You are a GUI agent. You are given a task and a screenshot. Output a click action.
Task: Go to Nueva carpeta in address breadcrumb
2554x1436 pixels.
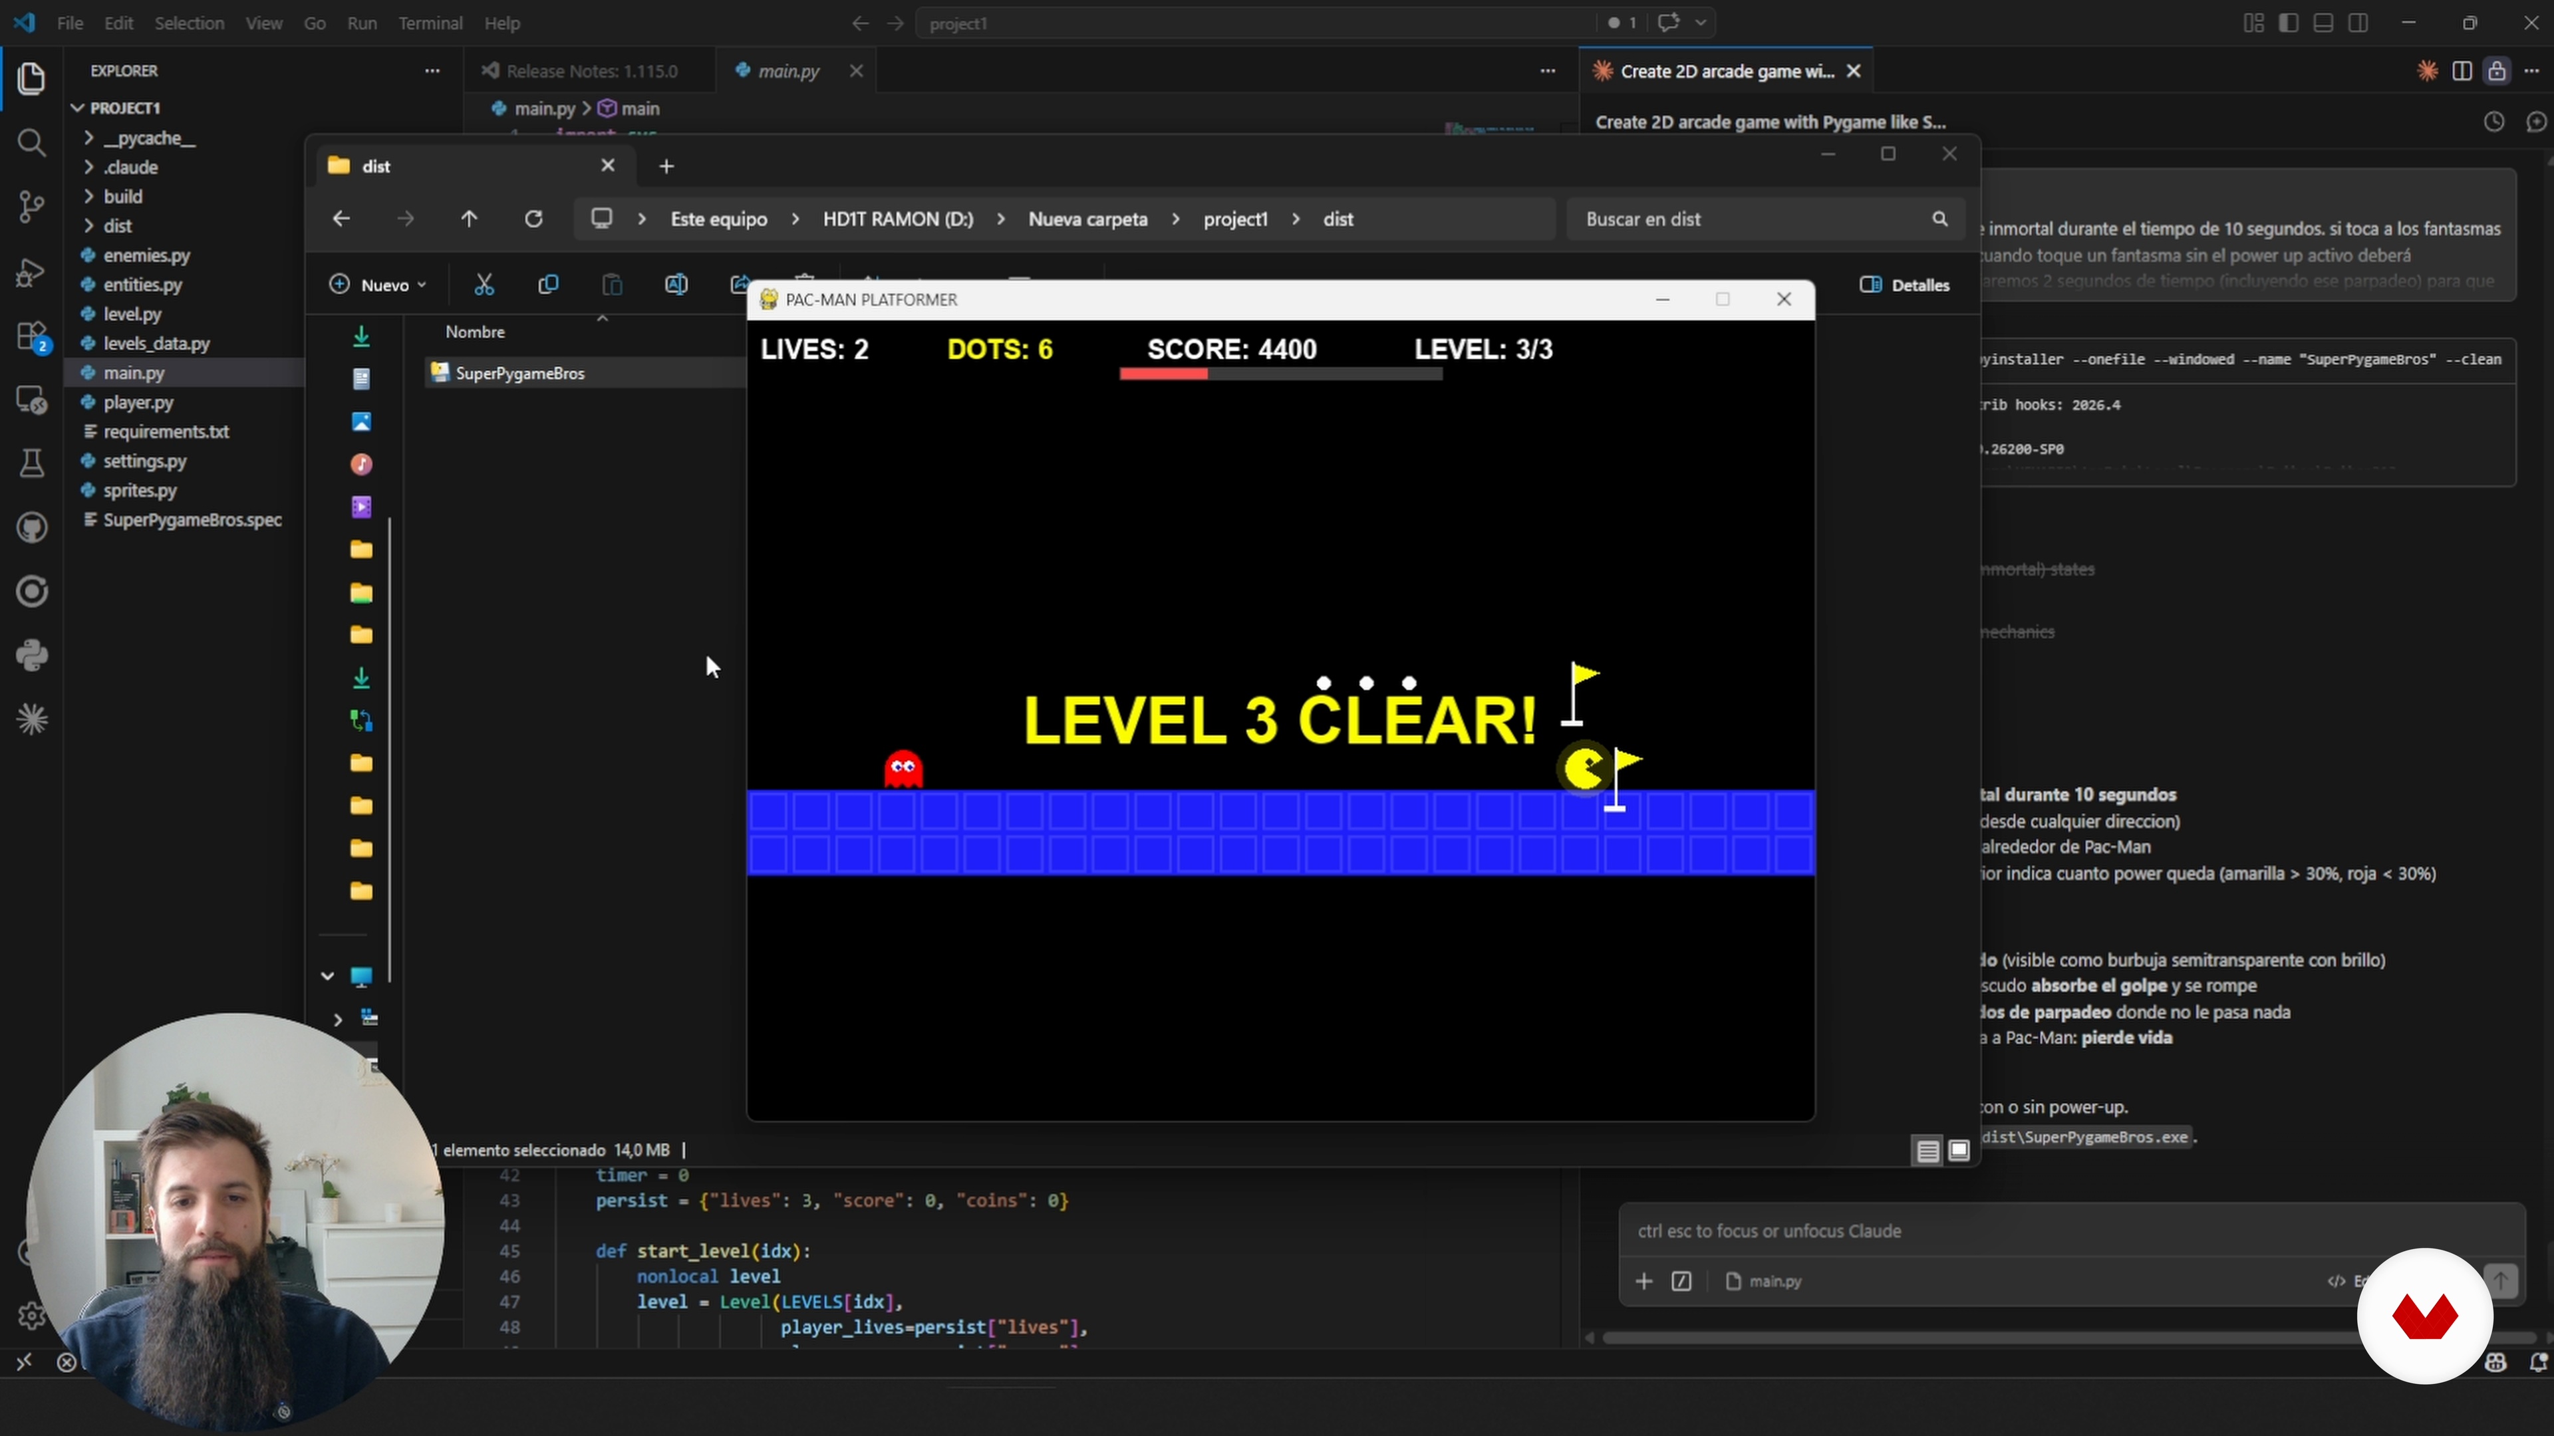click(1087, 219)
